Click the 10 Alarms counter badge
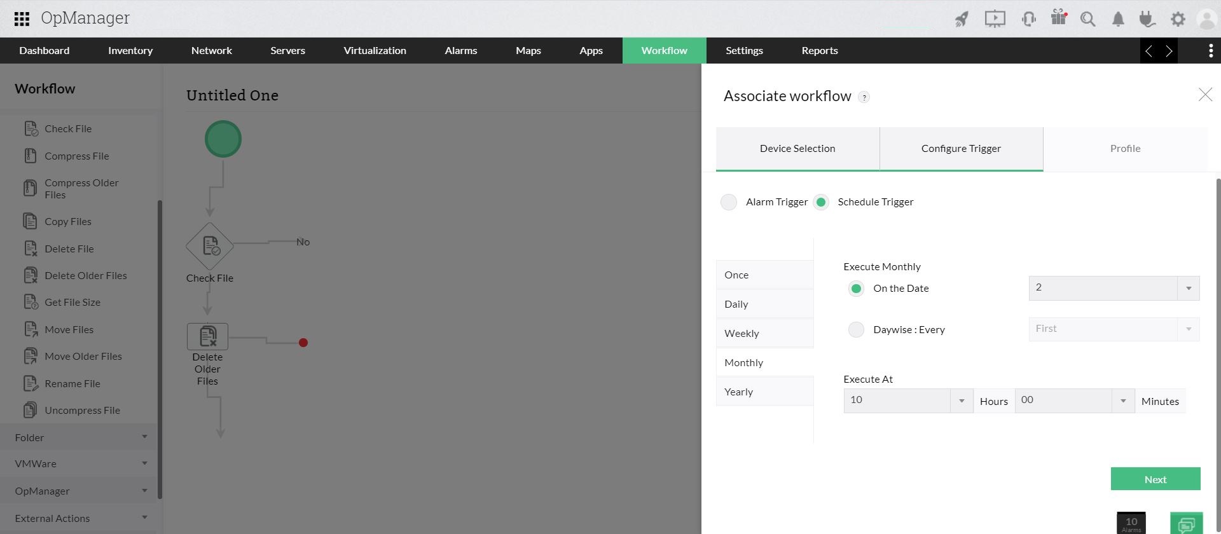The image size is (1221, 534). [1131, 523]
